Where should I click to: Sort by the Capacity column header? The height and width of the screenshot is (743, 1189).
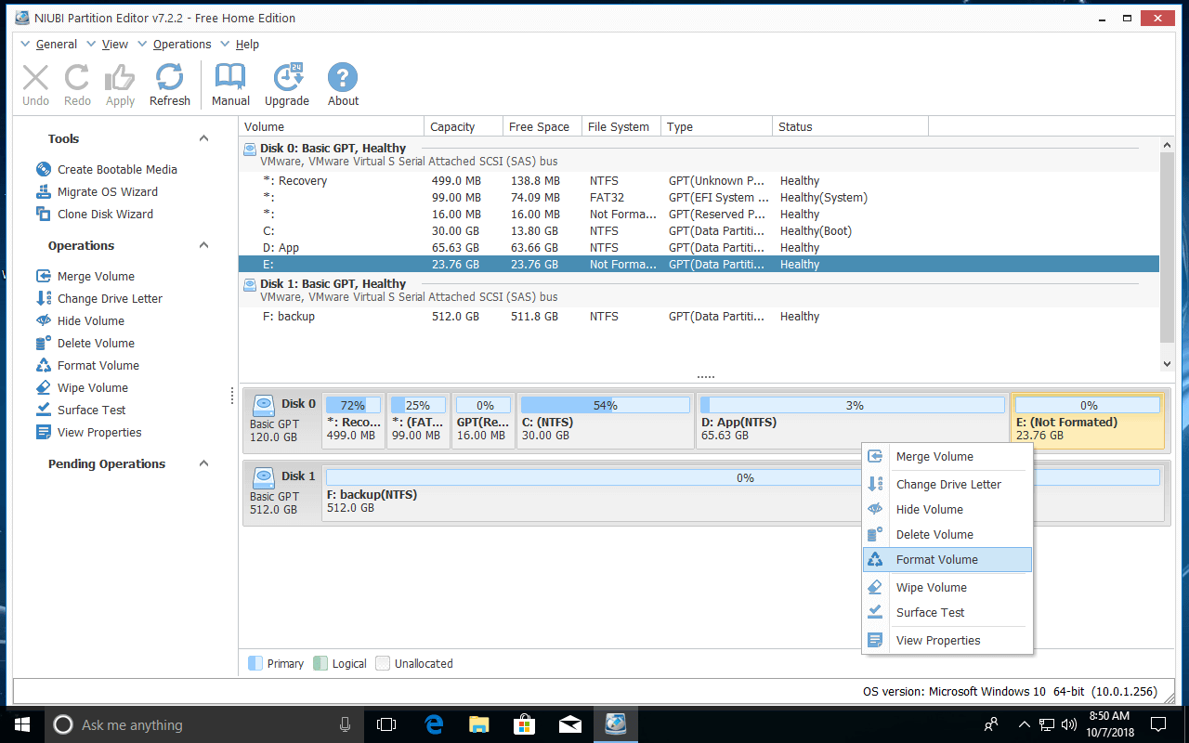click(463, 126)
